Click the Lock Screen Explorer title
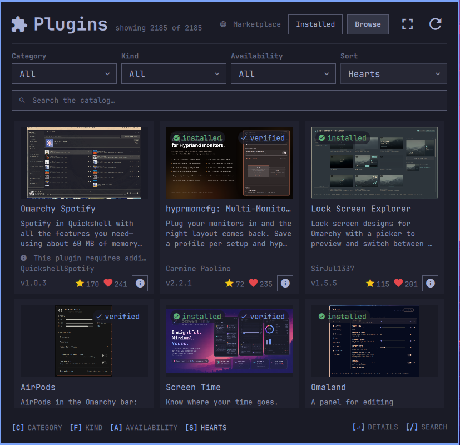This screenshot has width=460, height=445. tap(361, 209)
